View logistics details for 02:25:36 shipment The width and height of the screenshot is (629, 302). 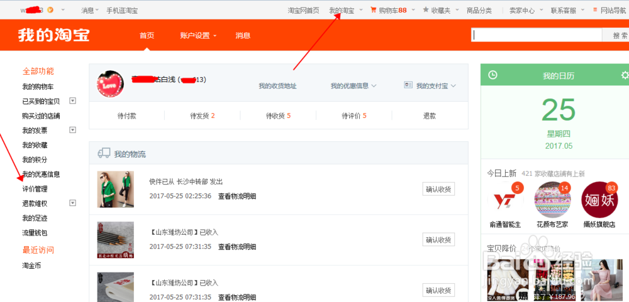point(237,197)
